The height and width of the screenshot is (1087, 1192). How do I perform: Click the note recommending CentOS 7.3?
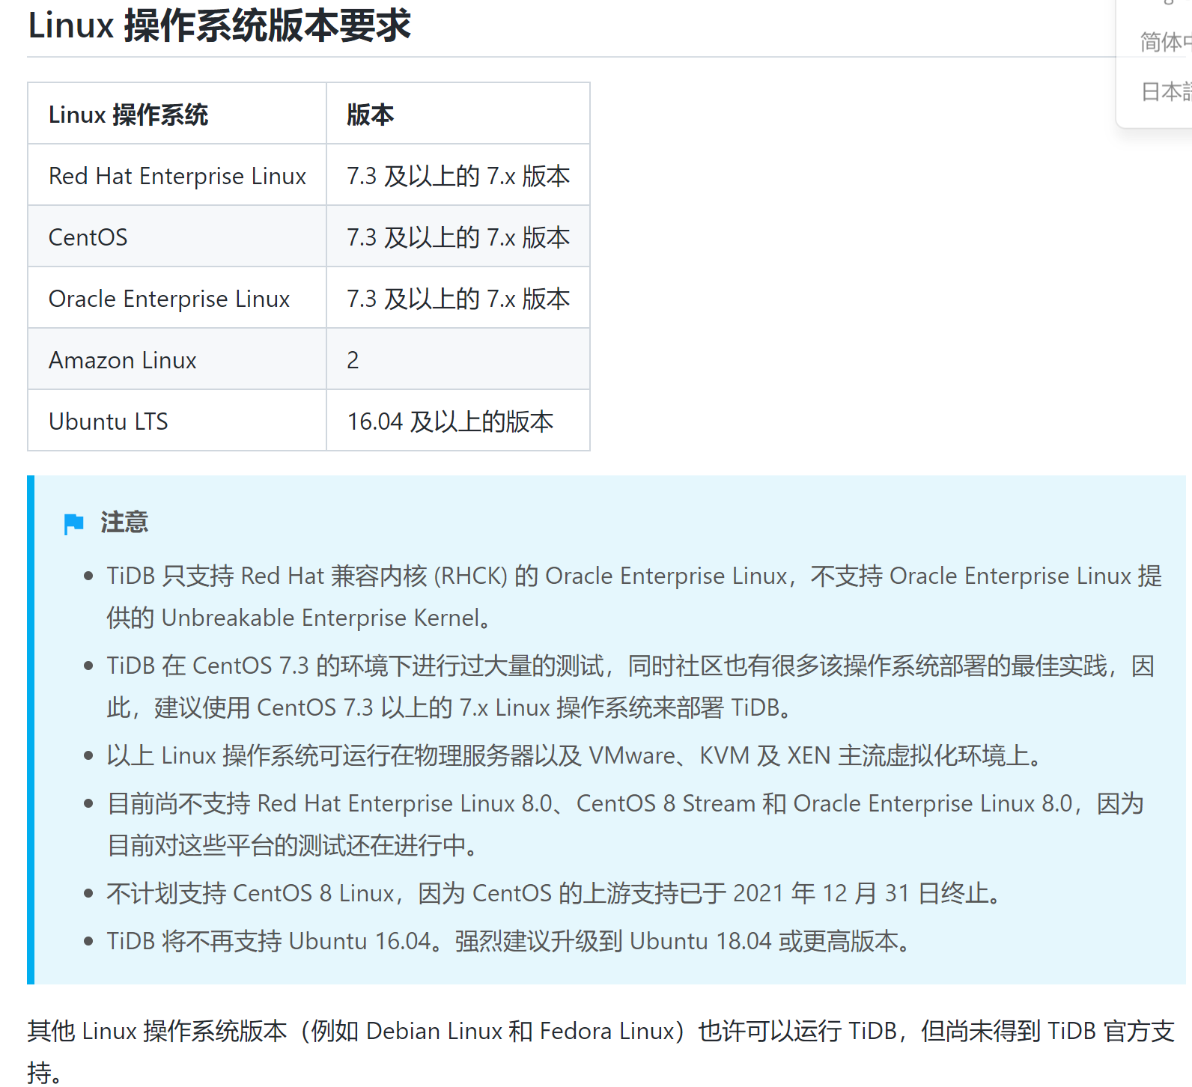coord(630,686)
